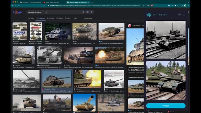
Task: Click the red rewards icon beside shield
Action: (x=152, y=6)
